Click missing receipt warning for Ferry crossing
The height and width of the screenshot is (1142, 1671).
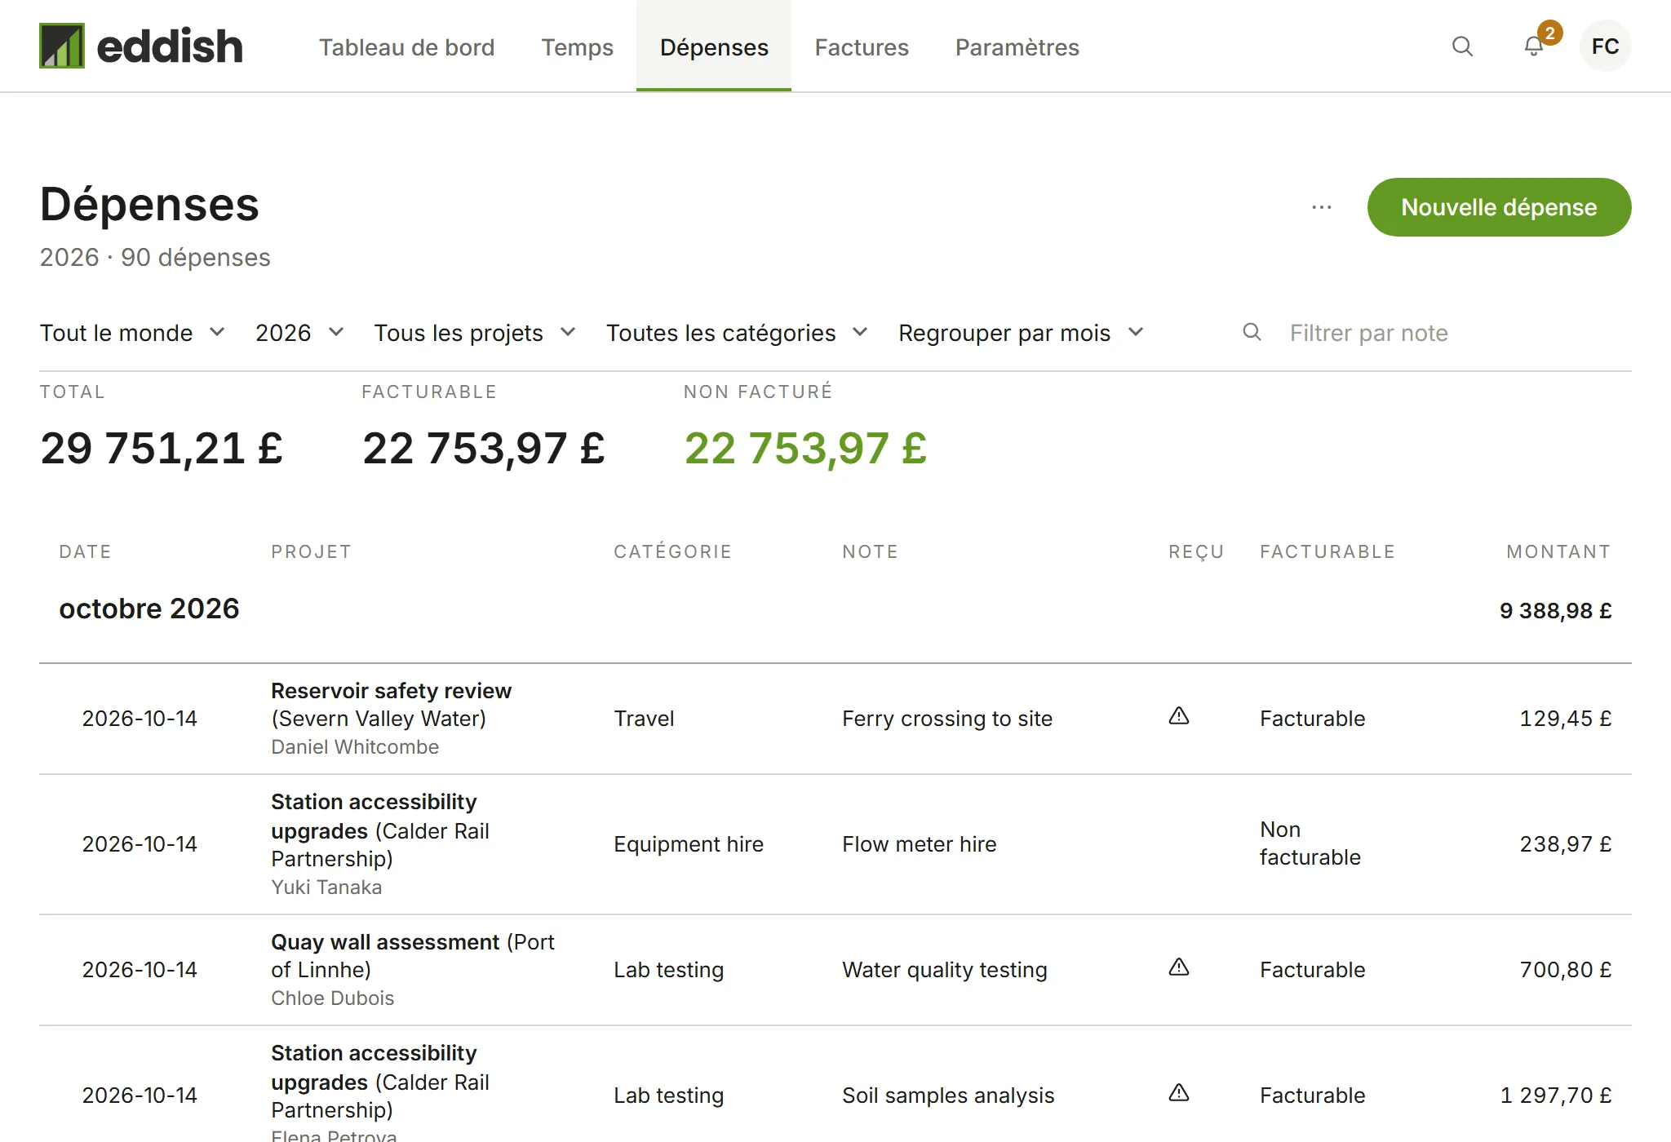click(1179, 716)
